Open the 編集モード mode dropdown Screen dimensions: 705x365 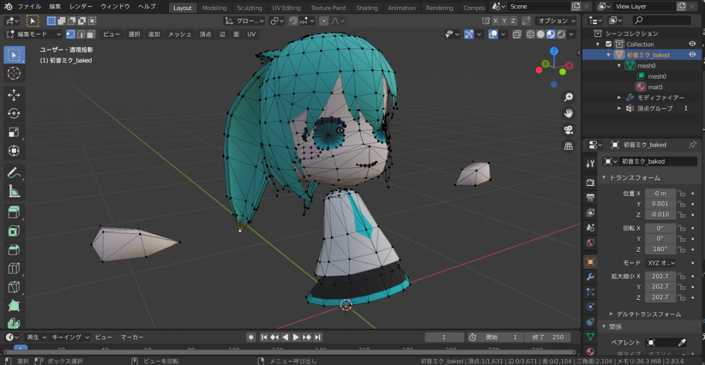pos(33,34)
